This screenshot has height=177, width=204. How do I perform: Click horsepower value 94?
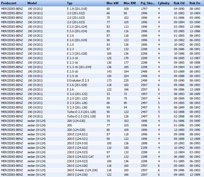point(125,107)
